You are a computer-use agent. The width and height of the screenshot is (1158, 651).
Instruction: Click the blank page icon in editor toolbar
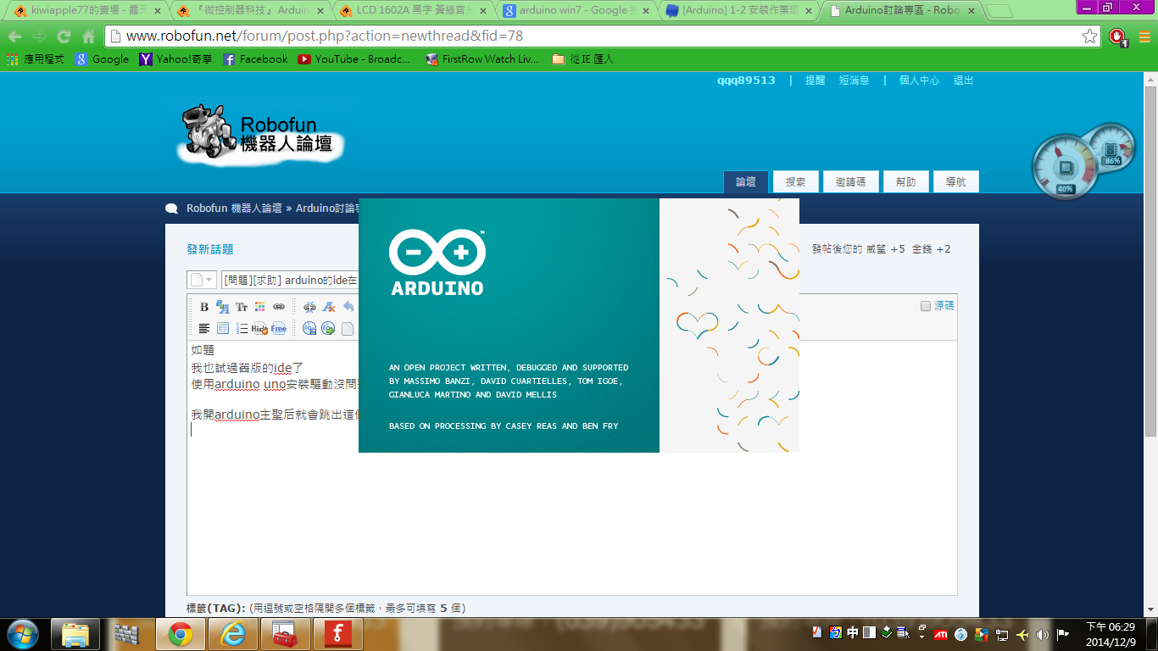pyautogui.click(x=347, y=328)
